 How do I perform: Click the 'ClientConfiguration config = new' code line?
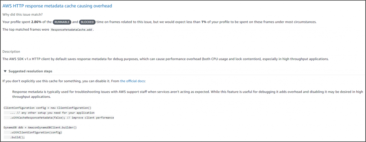coord(48,108)
